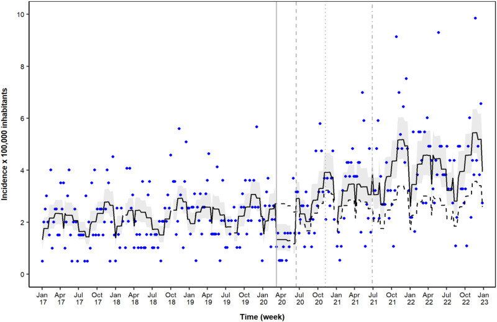Click the 'Apr 20' x-axis label
497x322 pixels.
pyautogui.click(x=281, y=298)
